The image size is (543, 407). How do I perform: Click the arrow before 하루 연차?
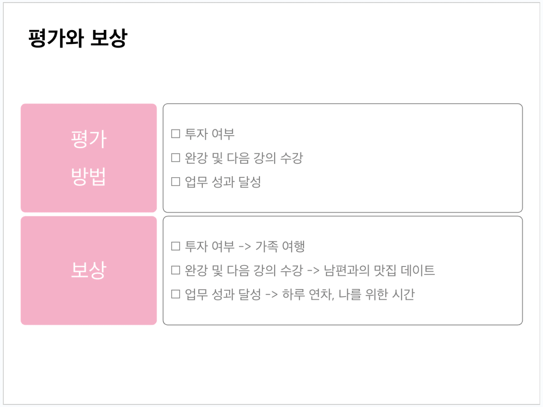[x=271, y=294]
